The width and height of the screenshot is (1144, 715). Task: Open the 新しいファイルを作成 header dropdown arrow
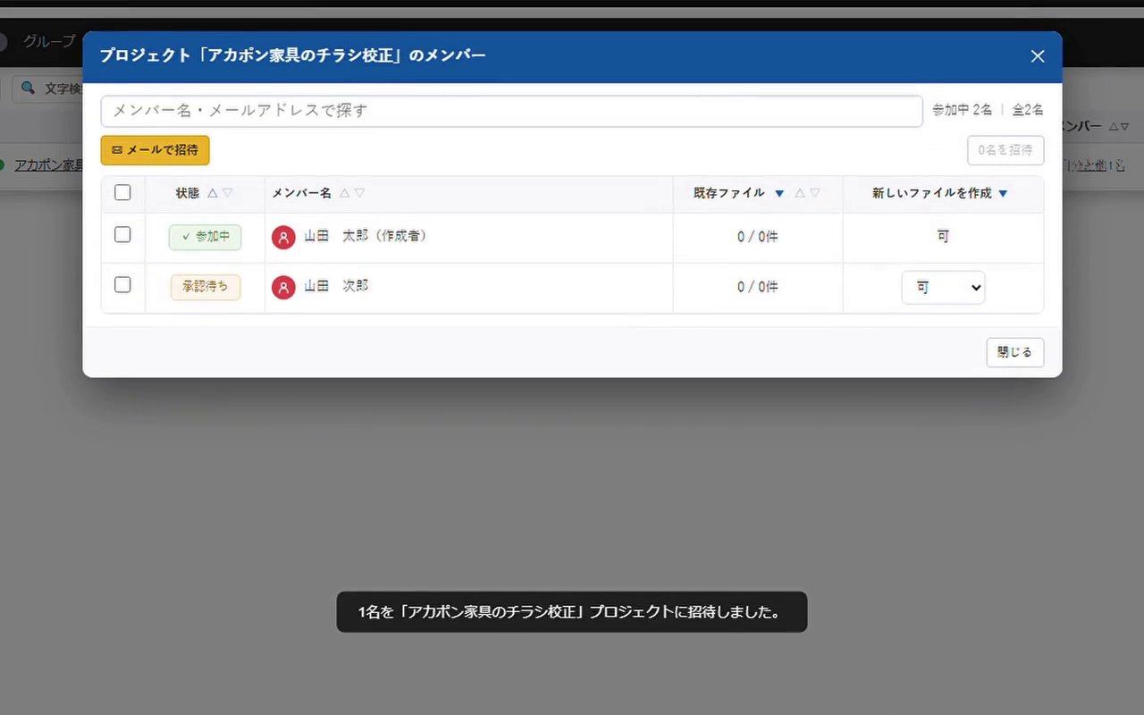point(1003,193)
